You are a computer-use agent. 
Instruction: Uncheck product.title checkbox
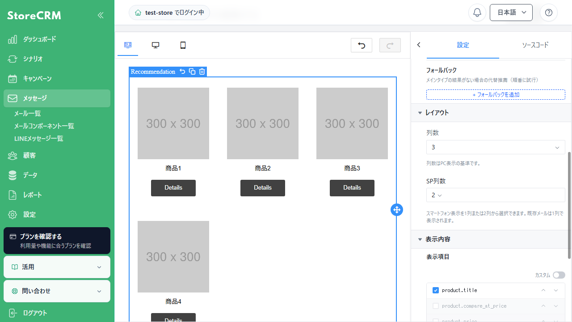[436, 290]
